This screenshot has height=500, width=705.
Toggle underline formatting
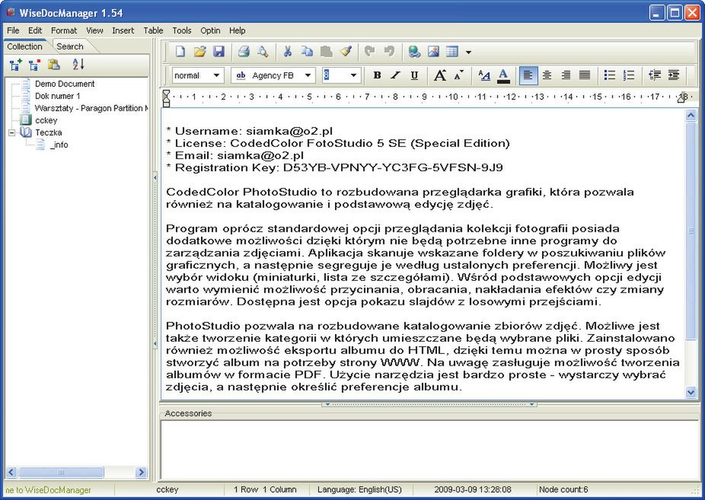(x=414, y=75)
